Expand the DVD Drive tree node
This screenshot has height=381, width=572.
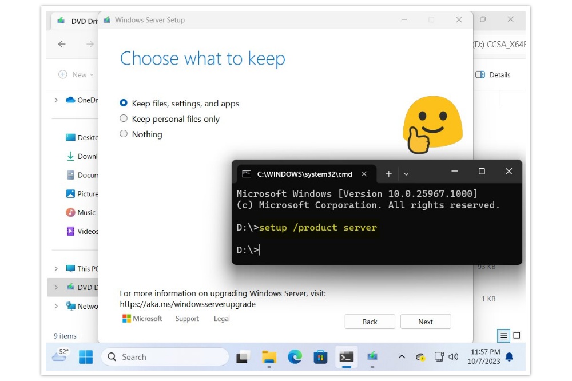56,287
